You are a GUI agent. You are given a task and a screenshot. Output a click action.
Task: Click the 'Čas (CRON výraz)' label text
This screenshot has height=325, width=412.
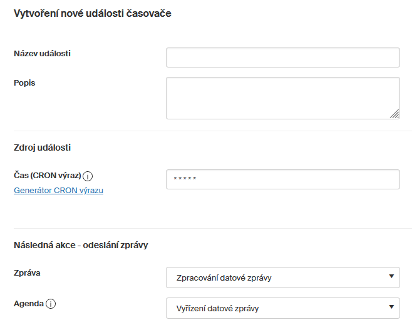tap(48, 175)
